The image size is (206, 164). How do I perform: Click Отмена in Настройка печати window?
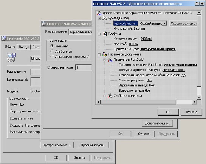(x=144, y=134)
